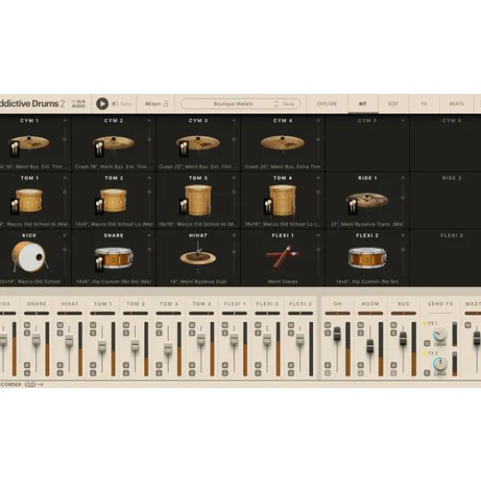Click the mallet icon on the TOM 2 slot

[99, 206]
